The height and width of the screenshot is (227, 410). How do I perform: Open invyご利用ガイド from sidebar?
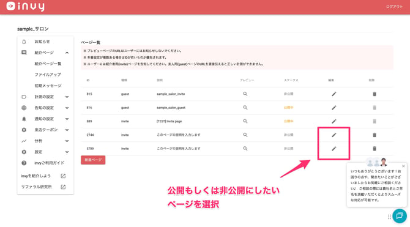(49, 163)
